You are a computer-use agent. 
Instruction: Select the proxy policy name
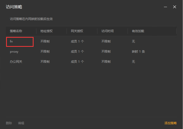tap(14, 52)
